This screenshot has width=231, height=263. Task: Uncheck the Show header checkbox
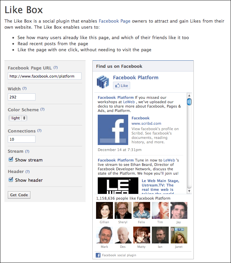click(11, 179)
